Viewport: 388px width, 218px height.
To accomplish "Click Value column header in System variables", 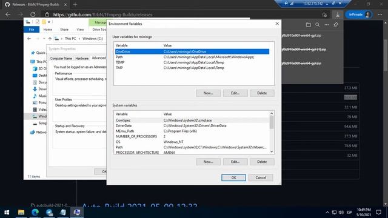I will click(215, 114).
